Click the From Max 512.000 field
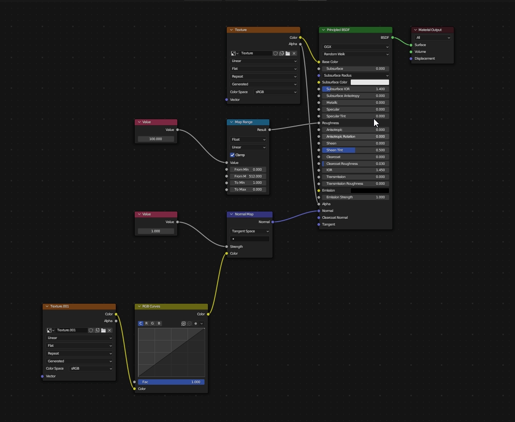This screenshot has height=422, width=515. pos(248,177)
